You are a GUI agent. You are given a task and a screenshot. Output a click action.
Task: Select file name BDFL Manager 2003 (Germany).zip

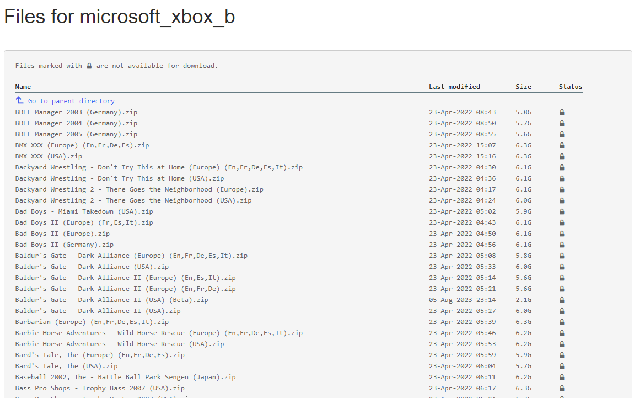77,112
